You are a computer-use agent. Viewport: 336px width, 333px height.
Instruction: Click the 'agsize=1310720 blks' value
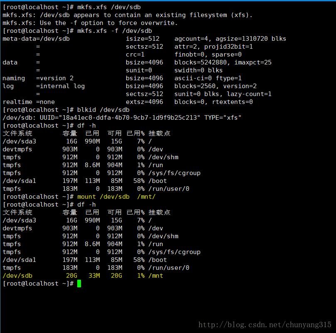[251, 39]
